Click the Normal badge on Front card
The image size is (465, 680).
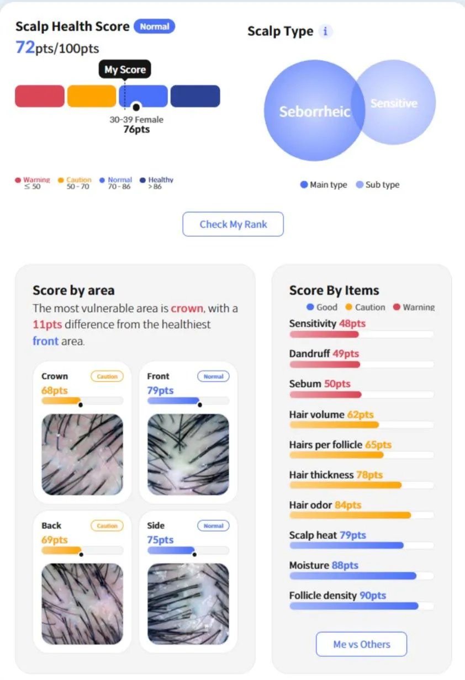[213, 376]
